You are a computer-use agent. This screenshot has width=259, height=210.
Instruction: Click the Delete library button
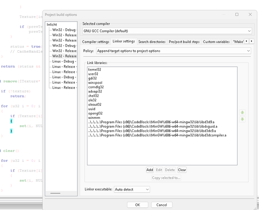(170, 170)
